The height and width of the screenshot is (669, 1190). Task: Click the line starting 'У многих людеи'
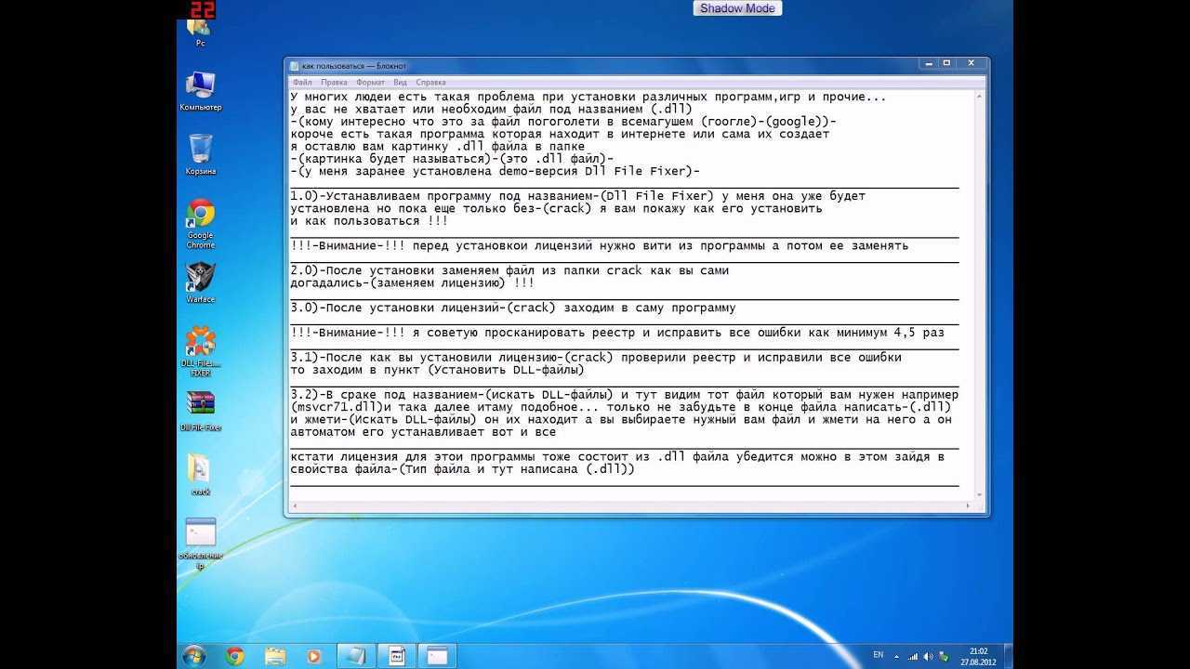pos(588,97)
